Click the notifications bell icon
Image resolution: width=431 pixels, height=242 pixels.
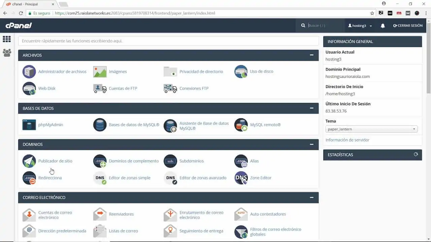(383, 26)
